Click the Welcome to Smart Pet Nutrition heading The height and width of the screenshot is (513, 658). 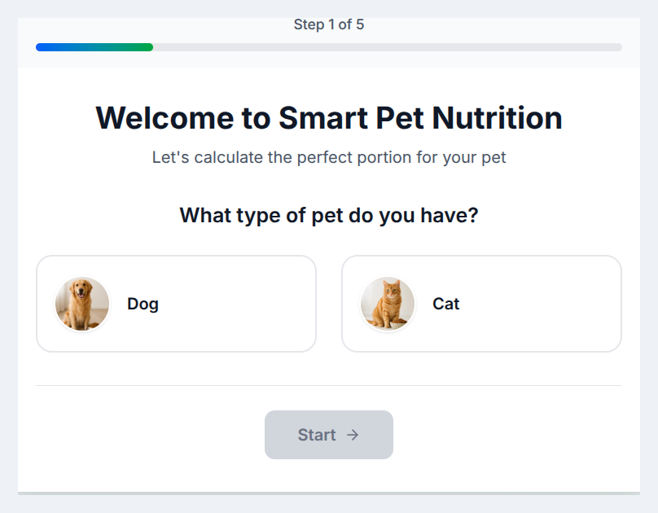click(329, 118)
